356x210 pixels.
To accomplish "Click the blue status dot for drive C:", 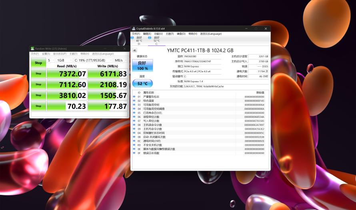I will tap(150, 38).
